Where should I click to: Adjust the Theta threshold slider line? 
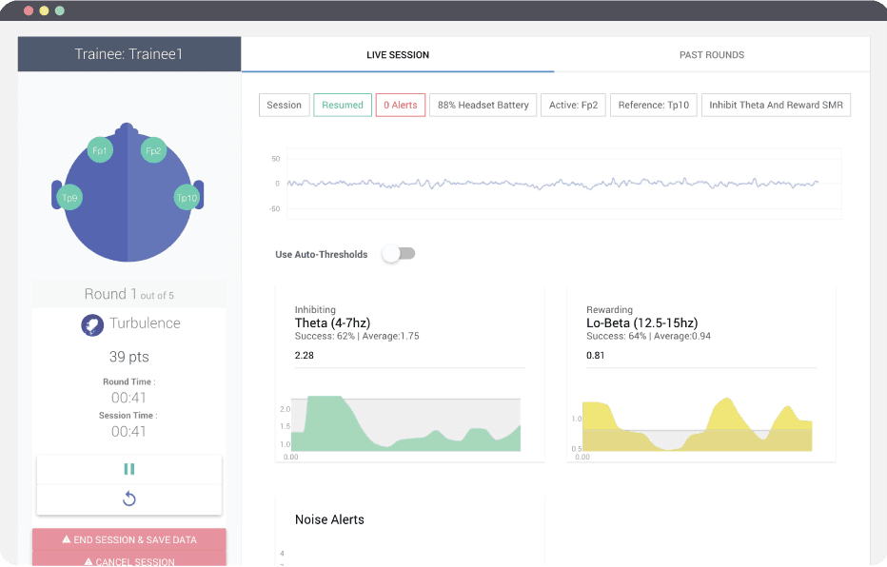[410, 368]
